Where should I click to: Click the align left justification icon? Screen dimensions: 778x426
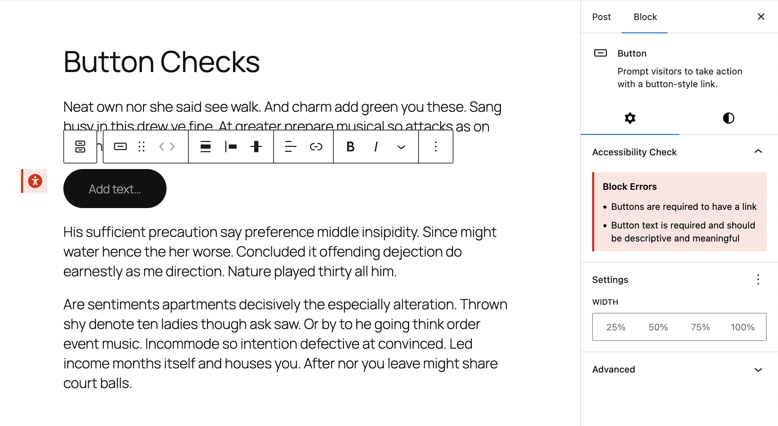coord(231,147)
